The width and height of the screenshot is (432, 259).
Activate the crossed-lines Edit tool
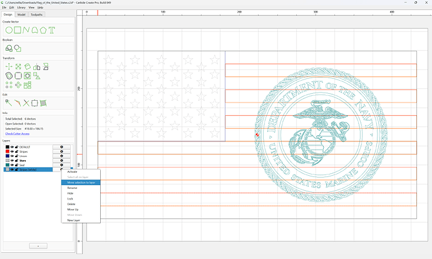26,103
